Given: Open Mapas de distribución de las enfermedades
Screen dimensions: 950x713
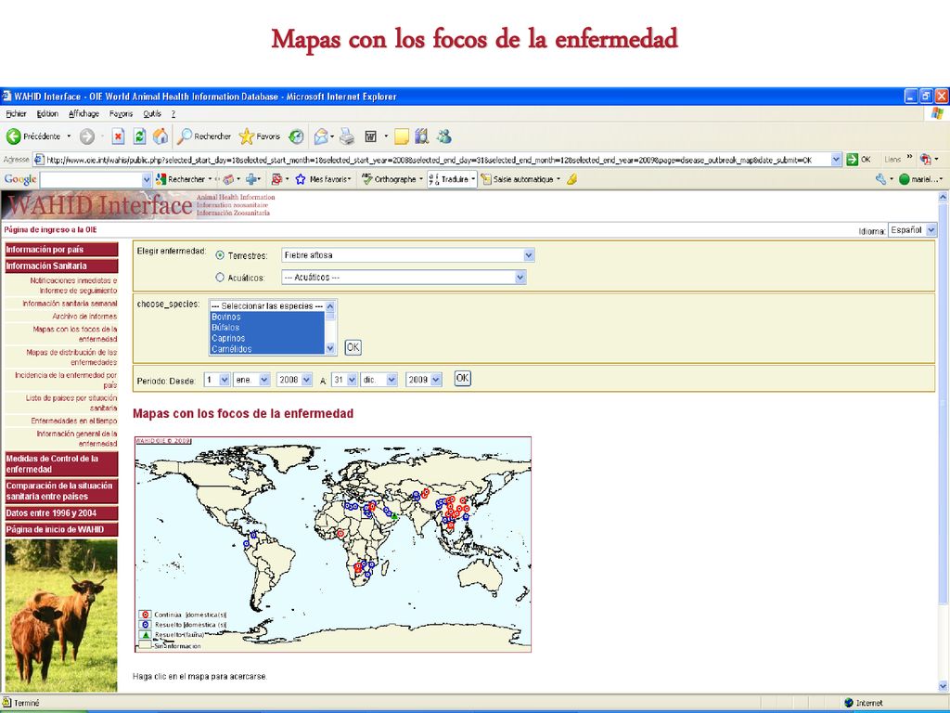Looking at the screenshot, I should [x=71, y=357].
